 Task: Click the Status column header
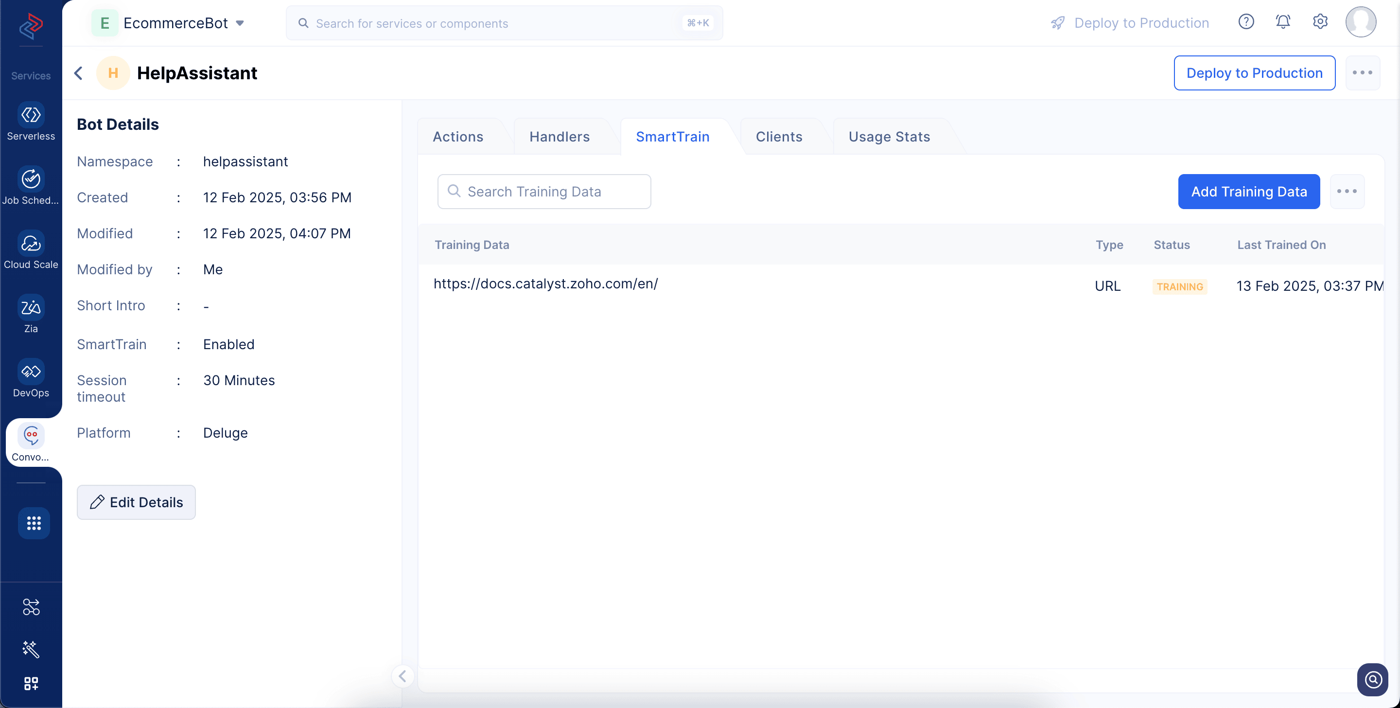[x=1172, y=245]
